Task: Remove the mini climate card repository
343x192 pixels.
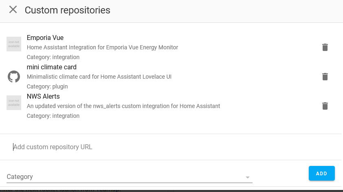Action: (325, 77)
